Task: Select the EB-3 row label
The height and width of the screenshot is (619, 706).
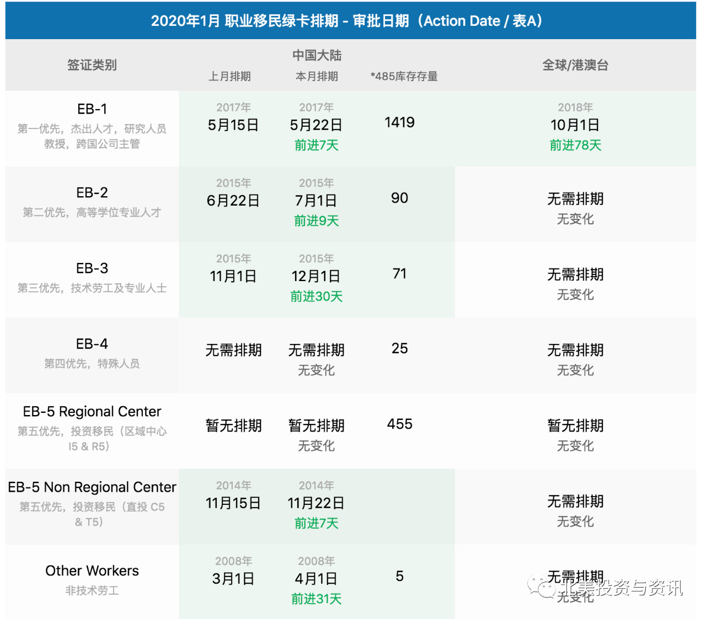Action: click(x=92, y=268)
